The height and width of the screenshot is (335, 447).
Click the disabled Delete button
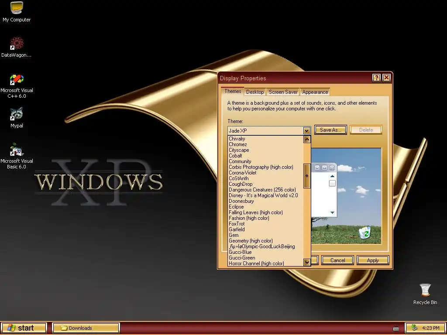pos(366,130)
